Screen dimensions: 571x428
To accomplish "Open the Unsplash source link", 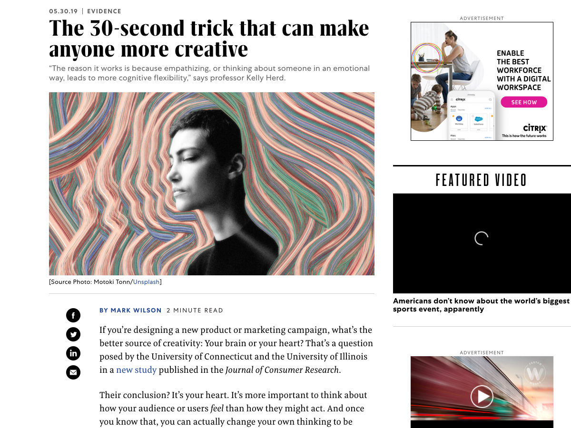I will point(146,282).
